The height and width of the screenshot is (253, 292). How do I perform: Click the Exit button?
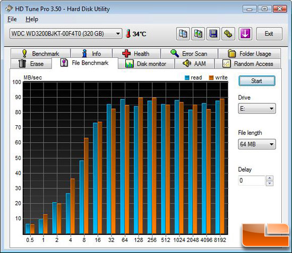point(269,33)
